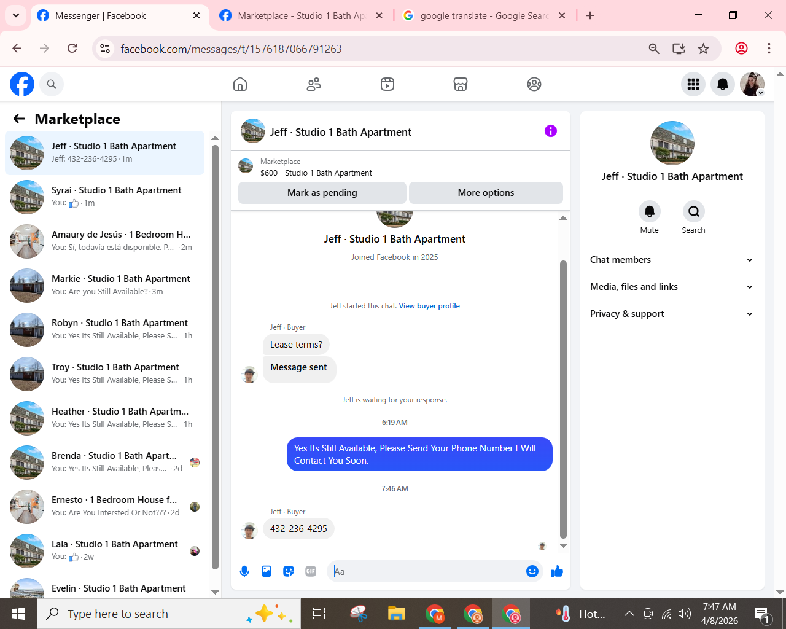This screenshot has height=629, width=786.
Task: Open Chrome tab search dropdown arrow
Action: pos(16,15)
